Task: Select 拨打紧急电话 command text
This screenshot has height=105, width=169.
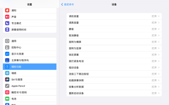Action: tap(76, 61)
